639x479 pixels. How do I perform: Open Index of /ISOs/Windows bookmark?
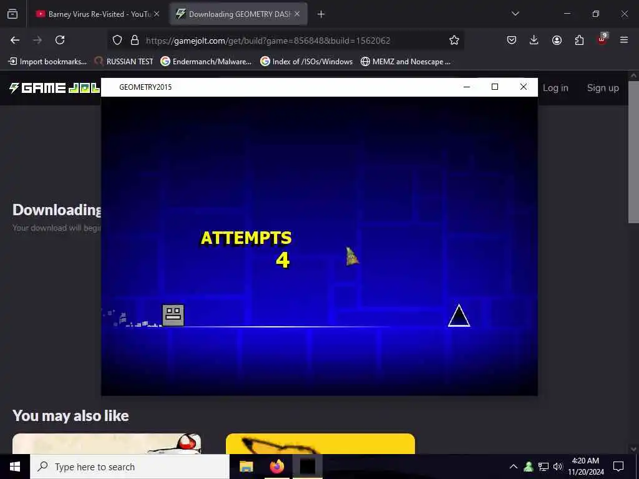point(306,62)
